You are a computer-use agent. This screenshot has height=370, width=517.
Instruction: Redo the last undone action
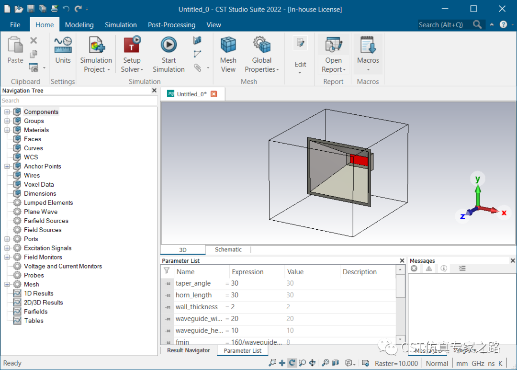[x=78, y=9]
